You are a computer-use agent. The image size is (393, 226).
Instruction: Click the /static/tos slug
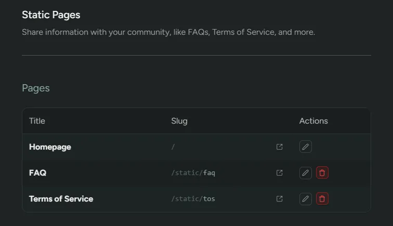[x=193, y=198]
